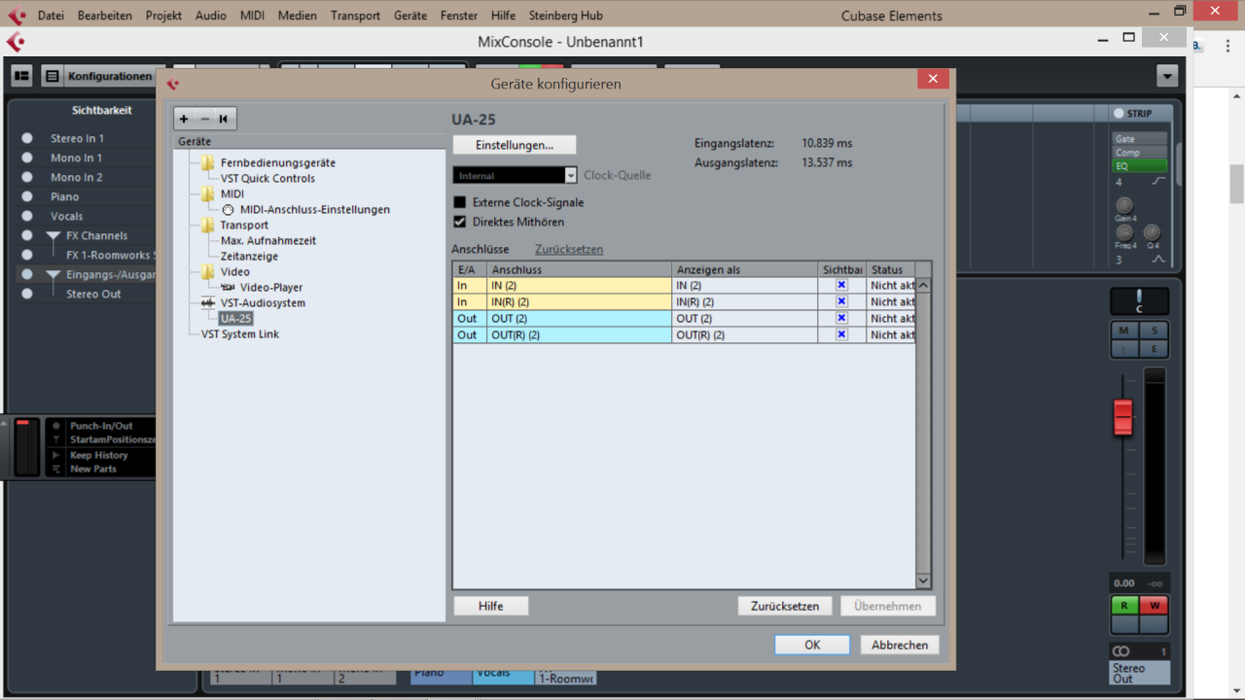
Task: Click the EQ band 4 curve icon
Action: coord(1158,182)
